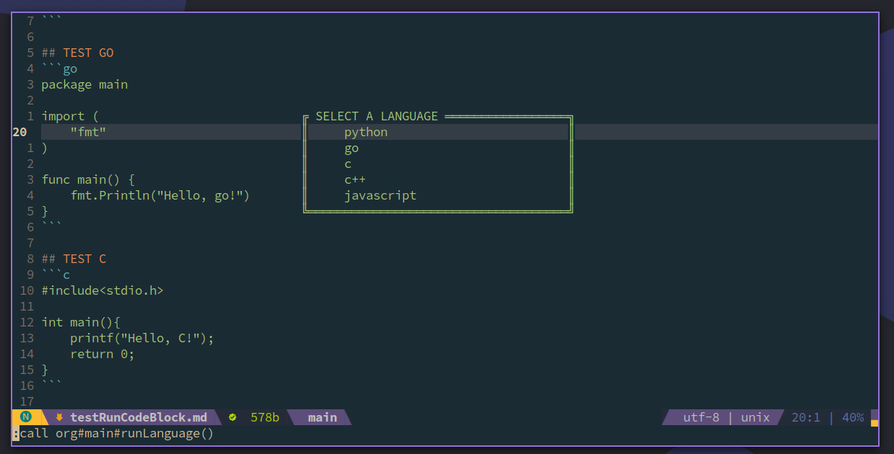Click the main branch segment in statusline
The height and width of the screenshot is (454, 894).
[x=323, y=417]
